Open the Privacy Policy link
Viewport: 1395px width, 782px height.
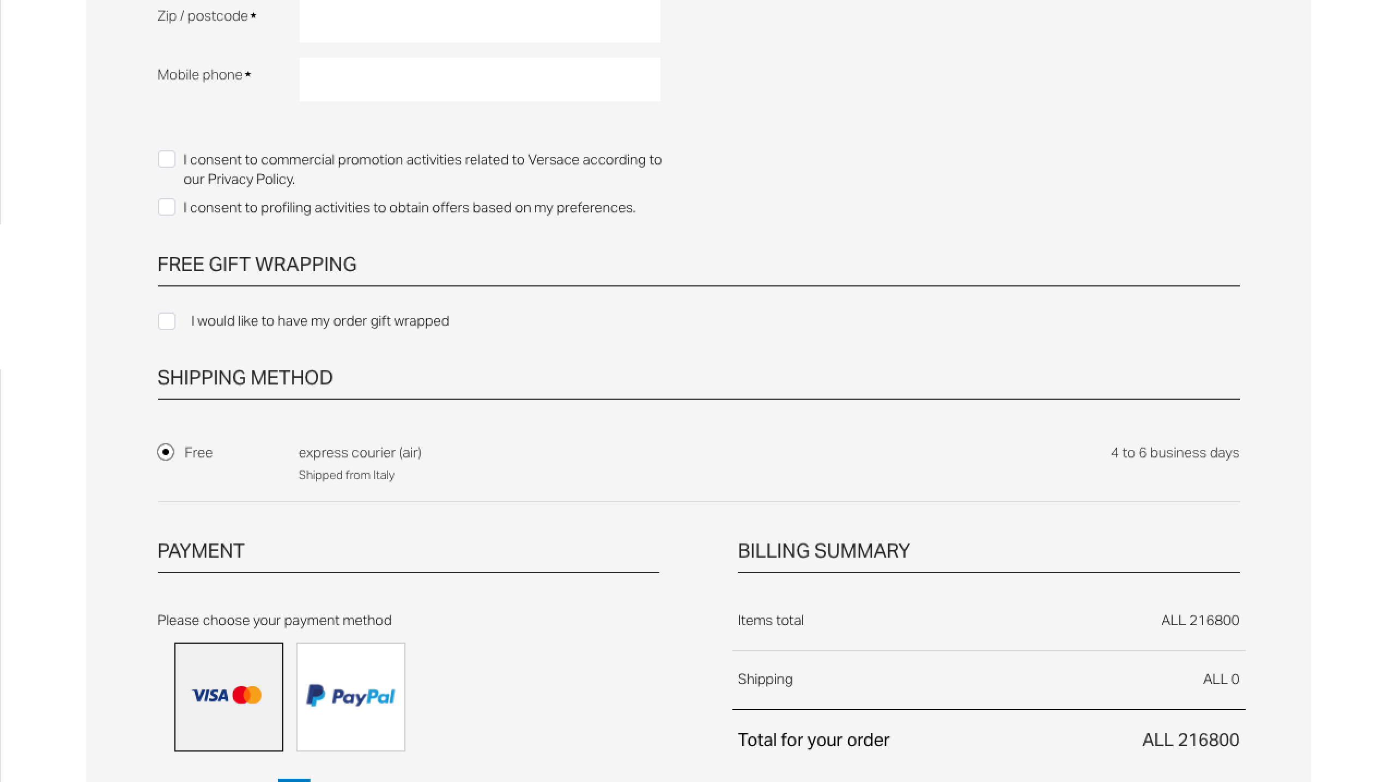pos(251,179)
